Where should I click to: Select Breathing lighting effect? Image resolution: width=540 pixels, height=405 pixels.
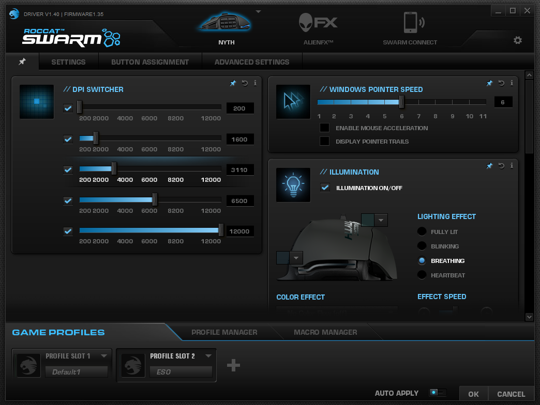422,260
